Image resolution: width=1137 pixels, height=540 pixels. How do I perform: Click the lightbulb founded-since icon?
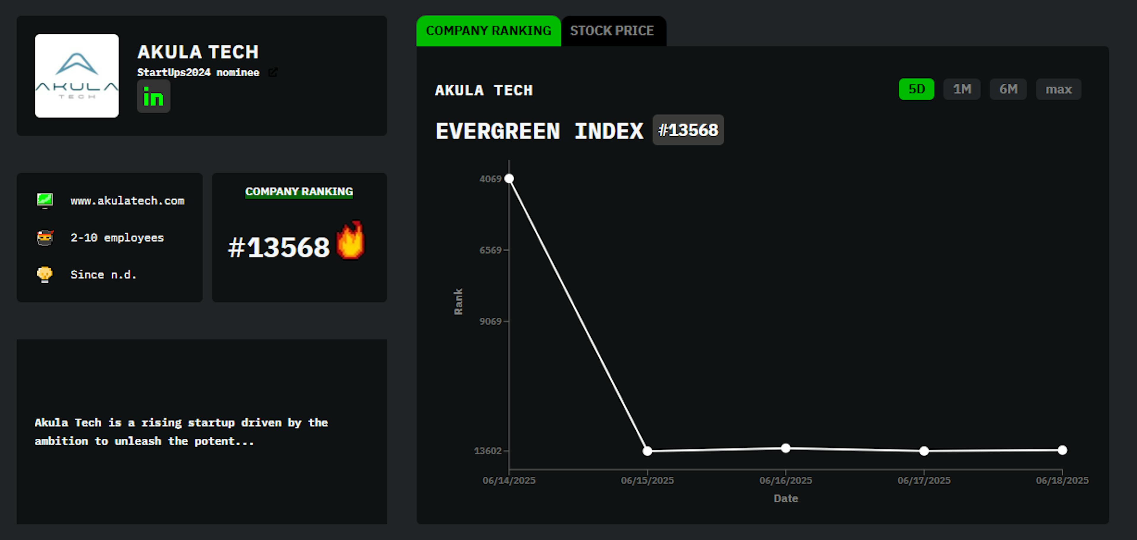pyautogui.click(x=45, y=275)
